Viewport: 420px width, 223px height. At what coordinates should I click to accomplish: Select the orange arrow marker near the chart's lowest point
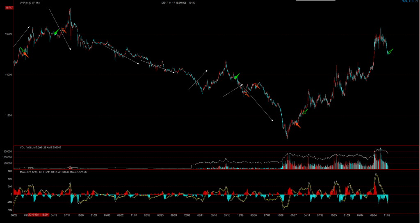coord(297,125)
